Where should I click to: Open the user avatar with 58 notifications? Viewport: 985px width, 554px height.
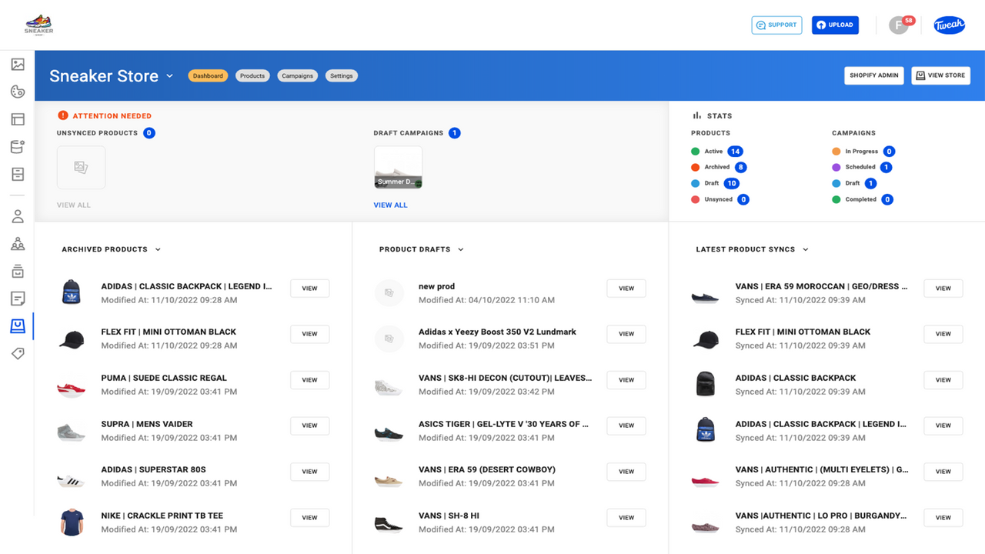[x=899, y=25]
